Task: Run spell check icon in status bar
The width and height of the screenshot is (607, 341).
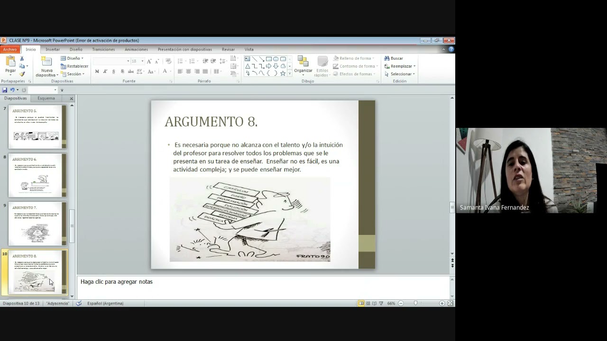Action: [x=79, y=303]
